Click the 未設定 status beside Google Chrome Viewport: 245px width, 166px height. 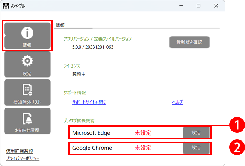(x=143, y=148)
